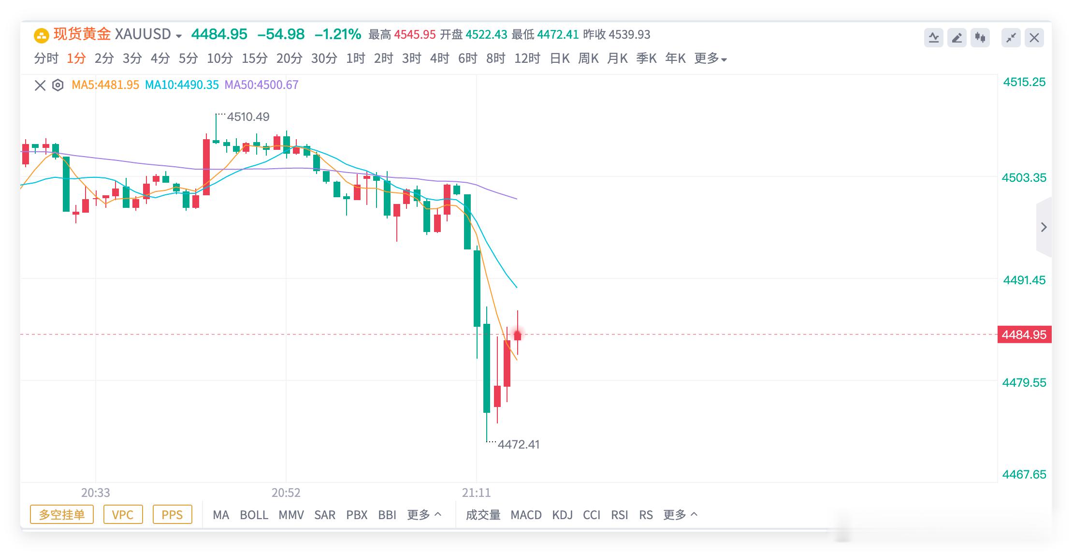The height and width of the screenshot is (552, 1073).
Task: Switch to the 5分 timeframe tab
Action: (x=188, y=58)
